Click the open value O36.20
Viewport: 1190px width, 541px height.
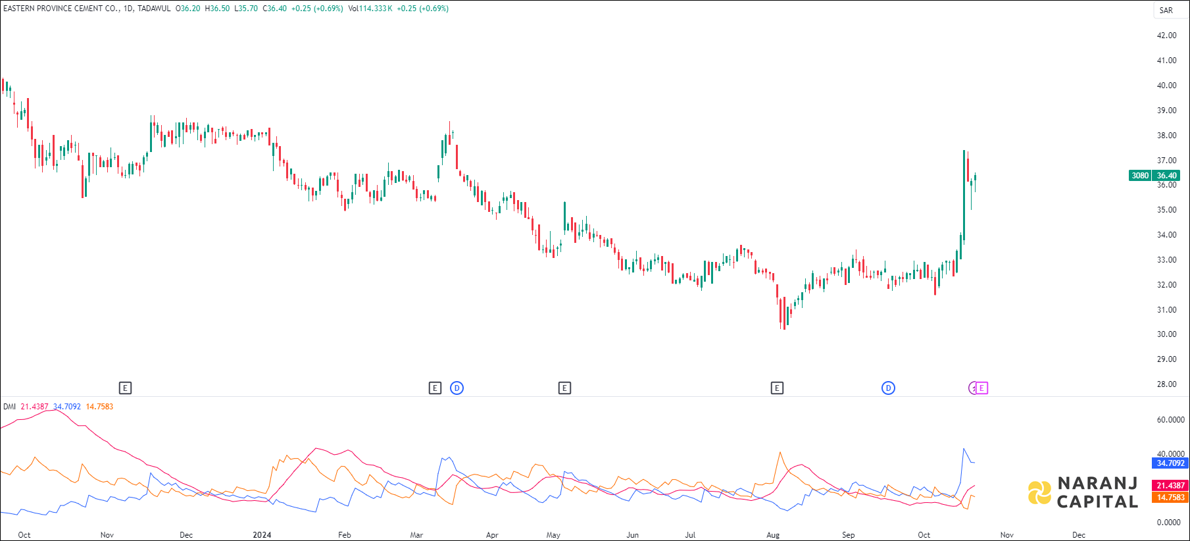click(x=188, y=9)
